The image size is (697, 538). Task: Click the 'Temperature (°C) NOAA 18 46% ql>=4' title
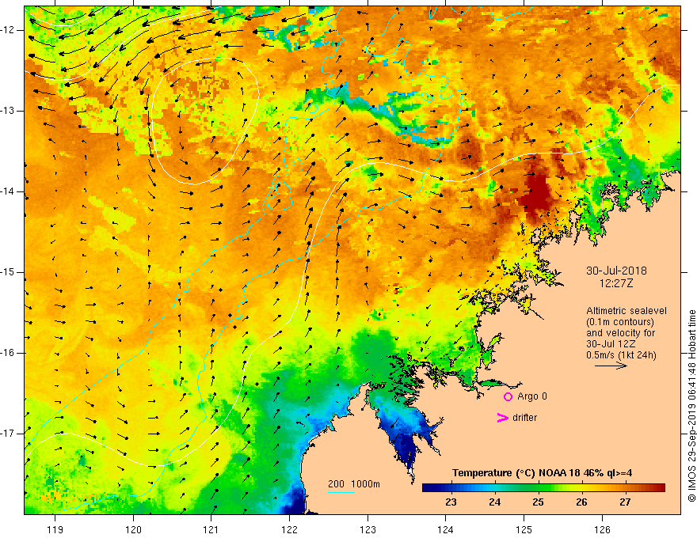[542, 473]
